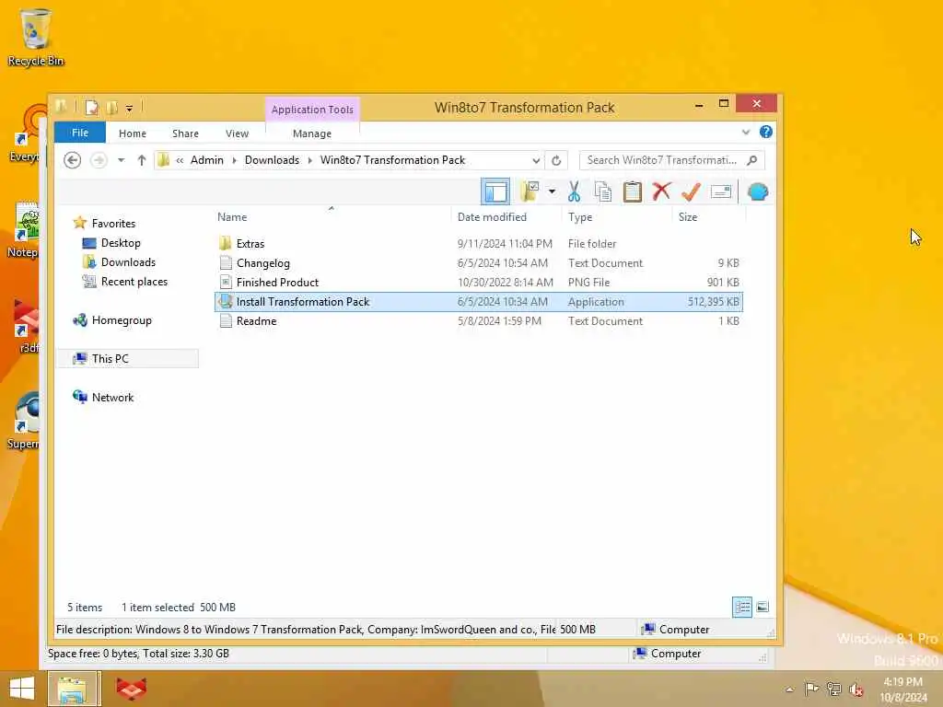Select Network in navigation pane
943x707 pixels.
point(112,398)
